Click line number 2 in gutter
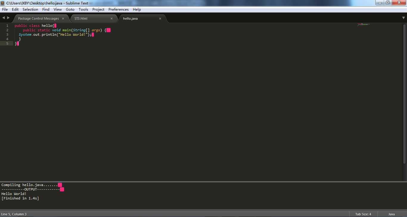 pos(7,30)
